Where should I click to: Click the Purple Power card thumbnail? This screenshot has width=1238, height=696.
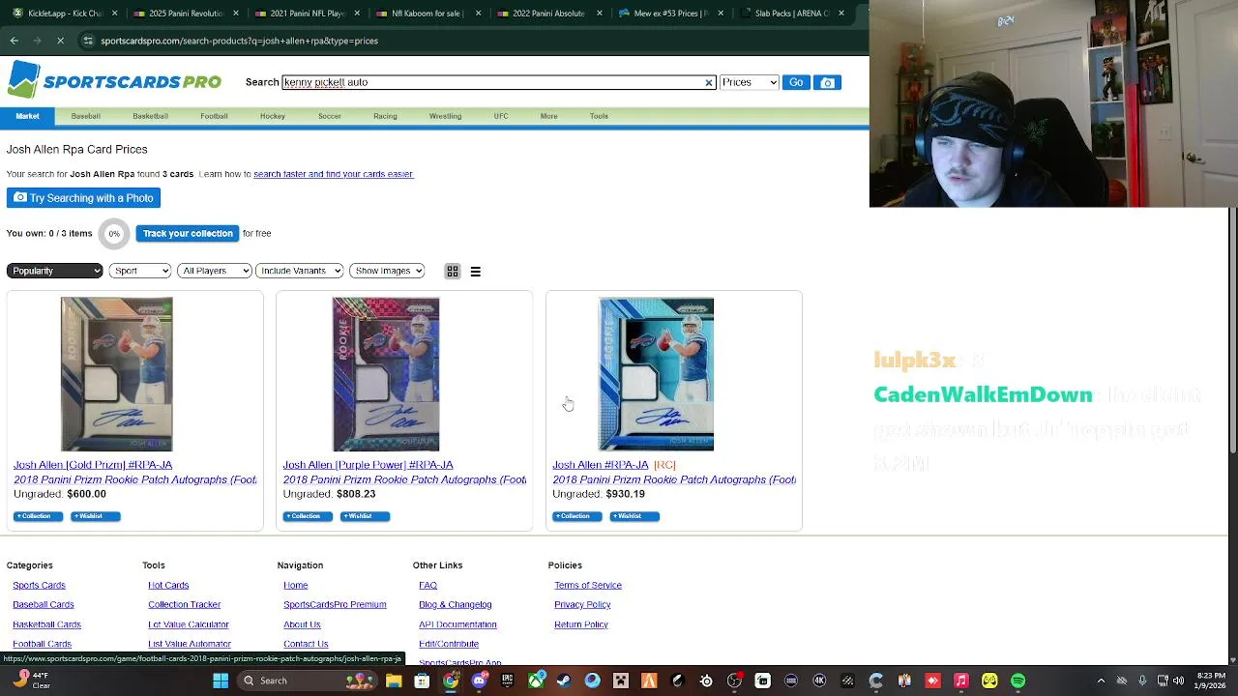click(x=386, y=374)
